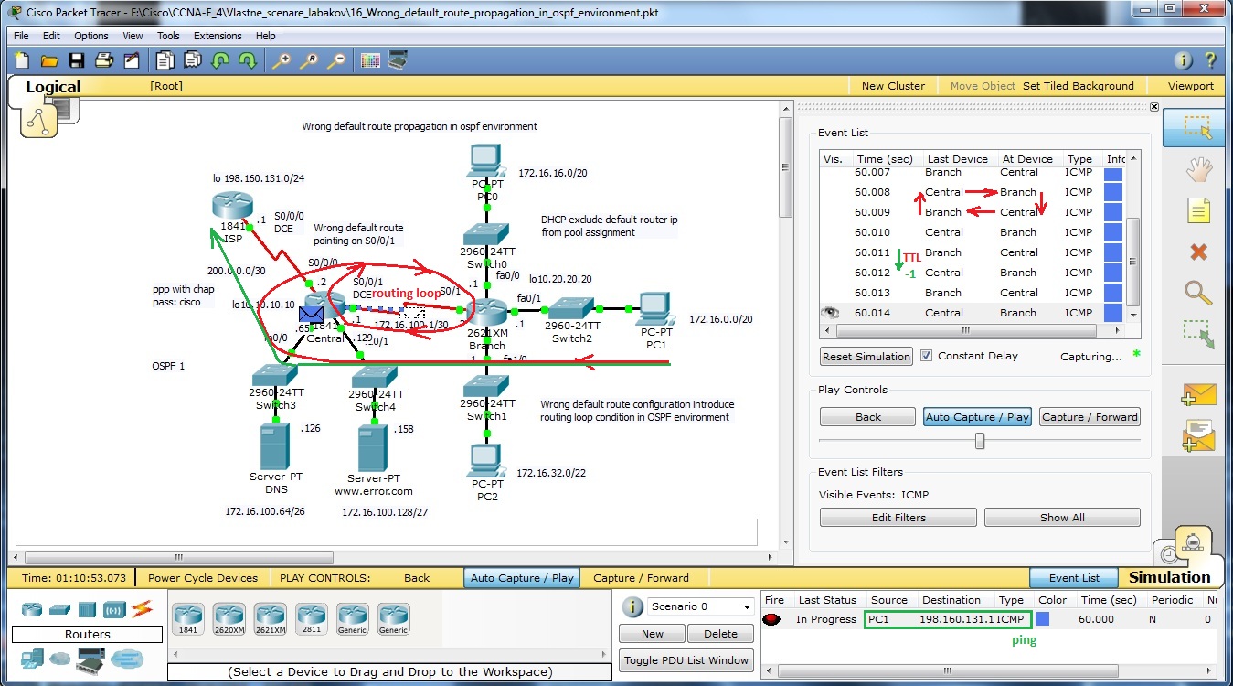This screenshot has width=1233, height=686.
Task: Click the red Fire indicator for PC1 PDU
Action: [771, 619]
